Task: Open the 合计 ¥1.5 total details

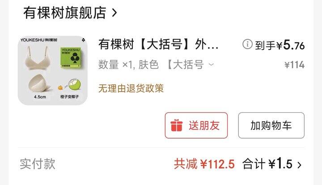Action: (x=267, y=164)
